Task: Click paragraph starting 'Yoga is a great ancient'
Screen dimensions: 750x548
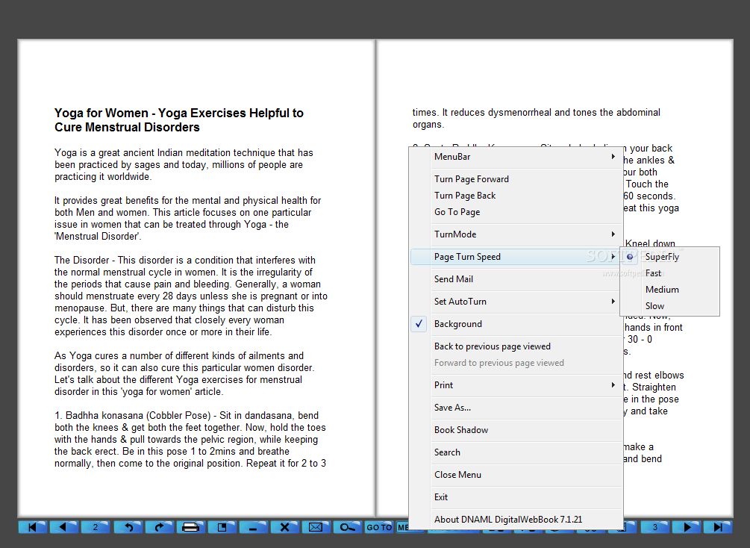Action: click(x=184, y=165)
